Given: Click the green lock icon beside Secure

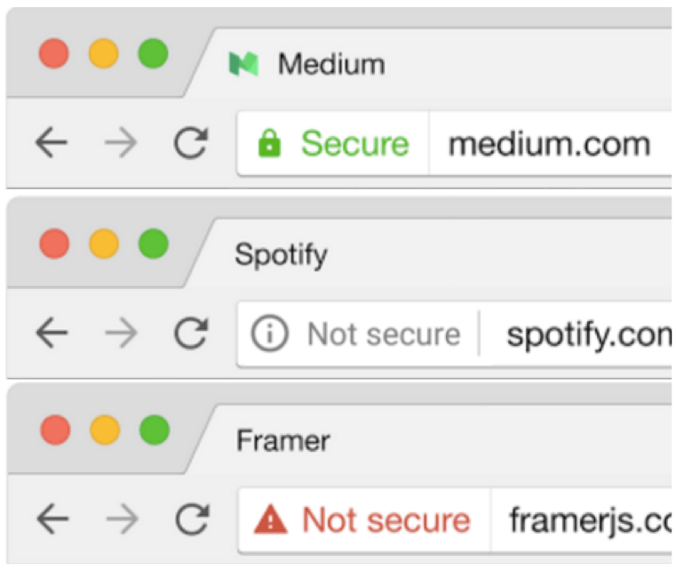Looking at the screenshot, I should (x=269, y=143).
